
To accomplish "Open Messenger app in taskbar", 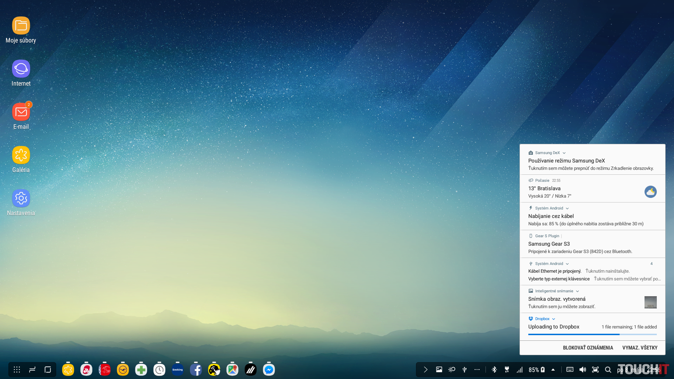I will [269, 370].
